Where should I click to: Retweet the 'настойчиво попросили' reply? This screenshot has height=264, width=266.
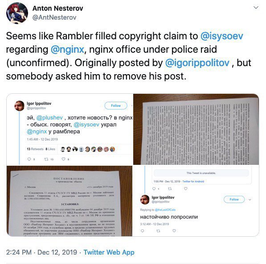(158, 231)
